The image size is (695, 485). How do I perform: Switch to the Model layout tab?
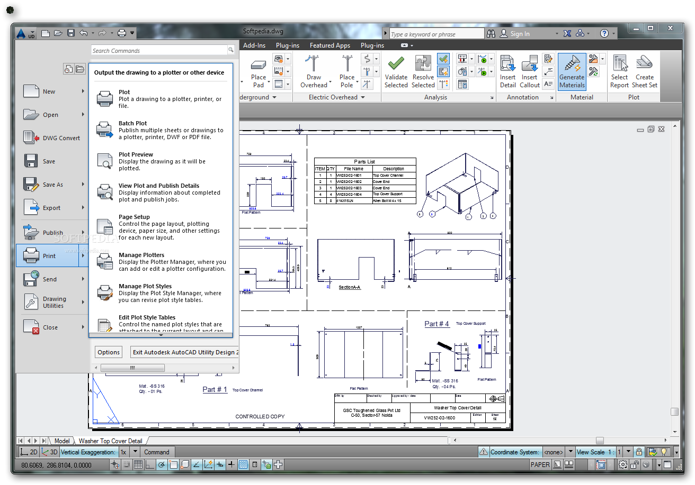point(62,441)
